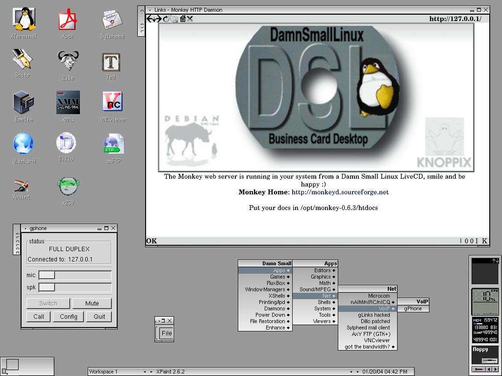Click the right arrow under floppy applet
Viewport: 502px width, 376px height.
pos(496,369)
